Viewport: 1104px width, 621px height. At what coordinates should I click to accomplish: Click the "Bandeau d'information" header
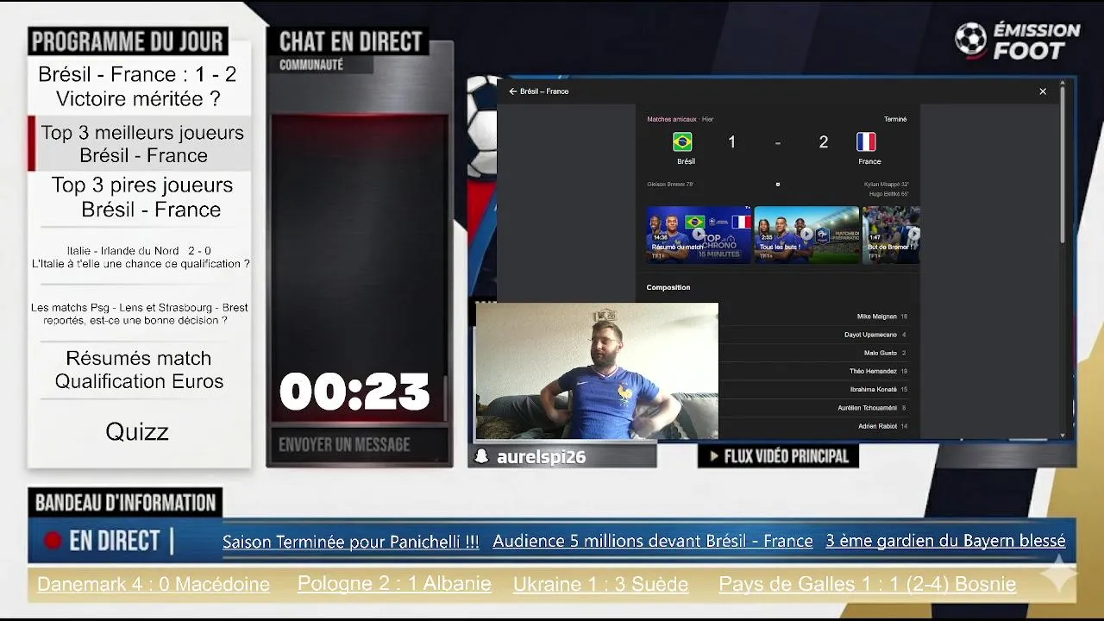click(x=125, y=503)
